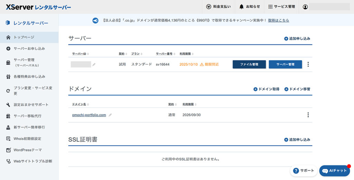The width and height of the screenshot is (354, 180).
Task: Click the user account icon
Action: click(x=305, y=7)
